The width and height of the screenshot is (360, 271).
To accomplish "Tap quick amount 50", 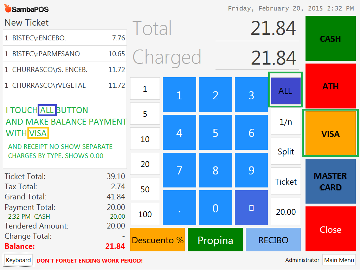I will click(x=145, y=189).
